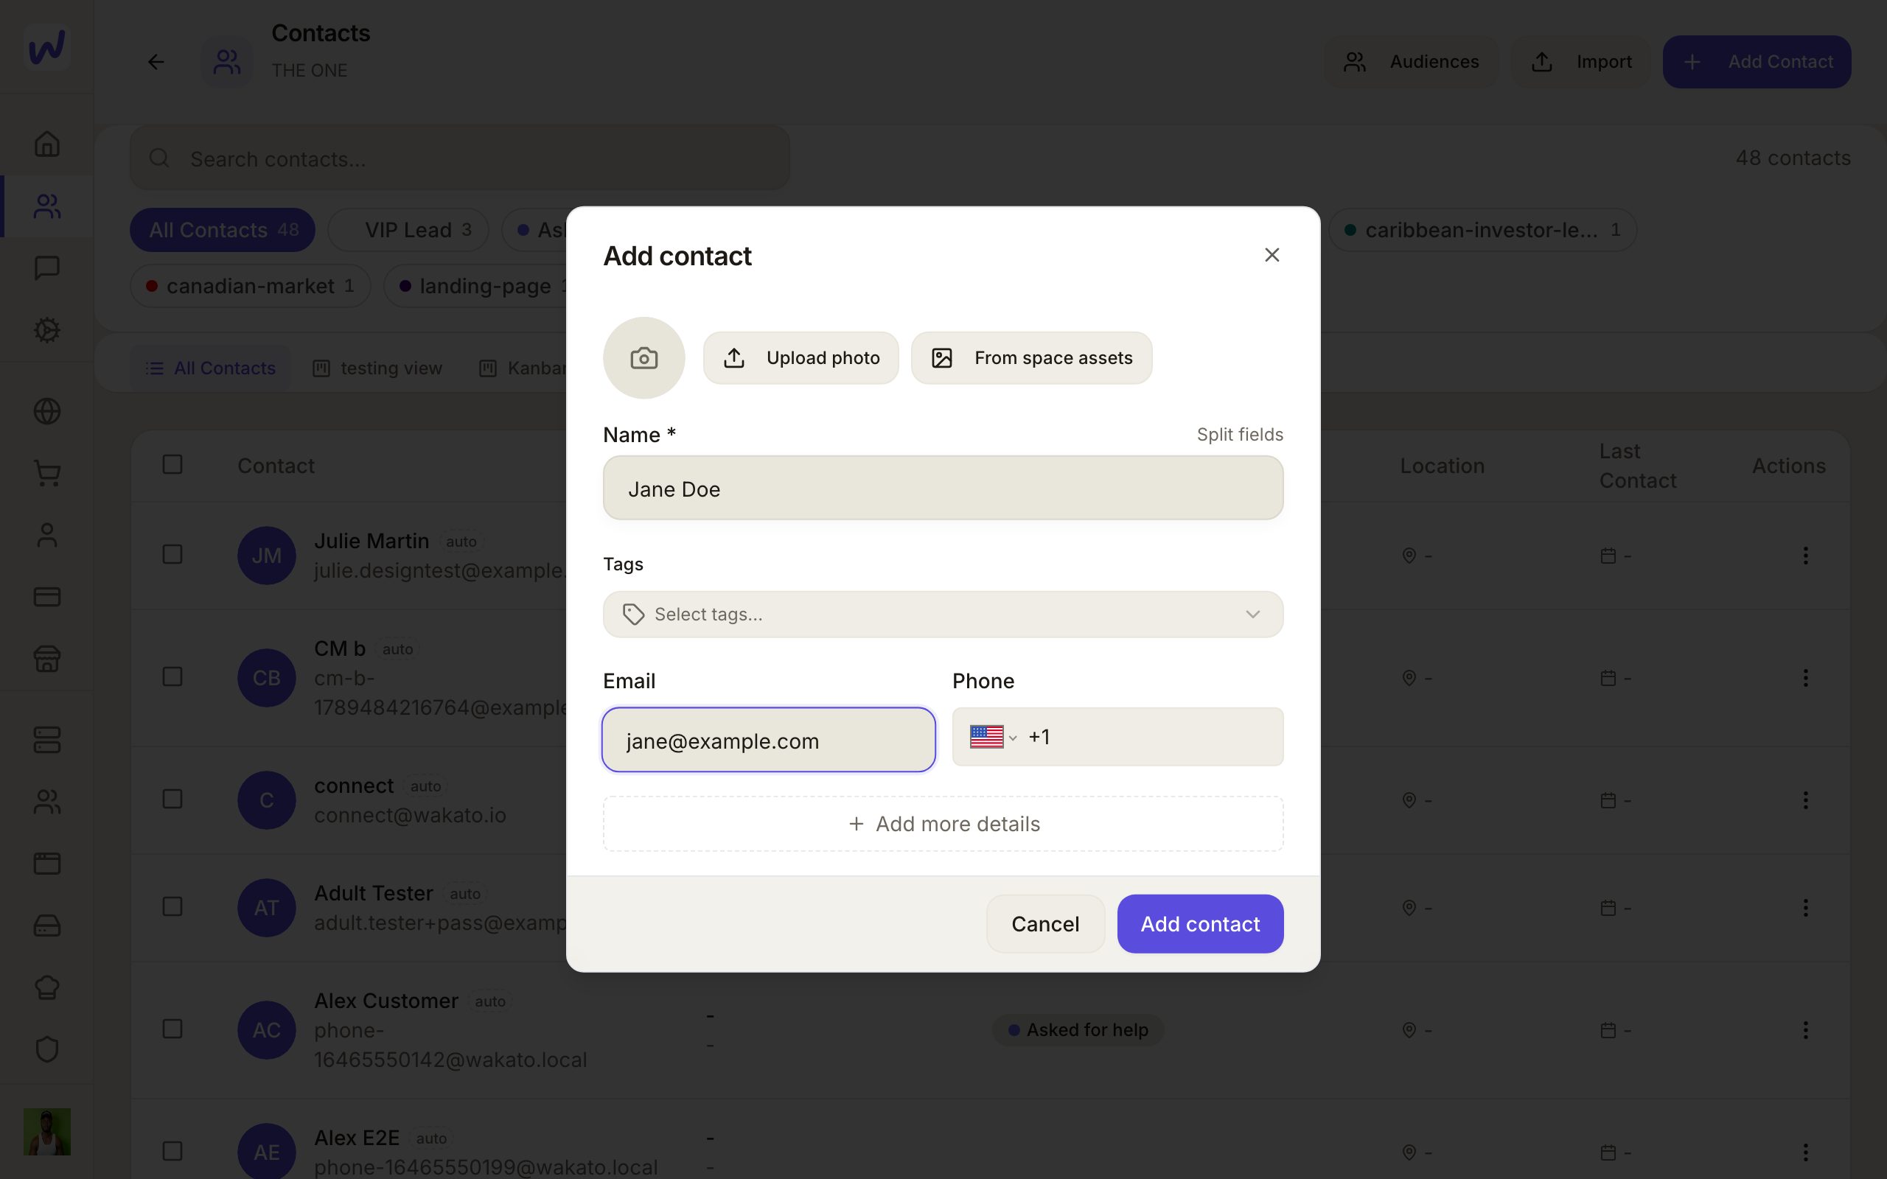Click the purple Add contact submit button
This screenshot has width=1887, height=1179.
(1200, 924)
